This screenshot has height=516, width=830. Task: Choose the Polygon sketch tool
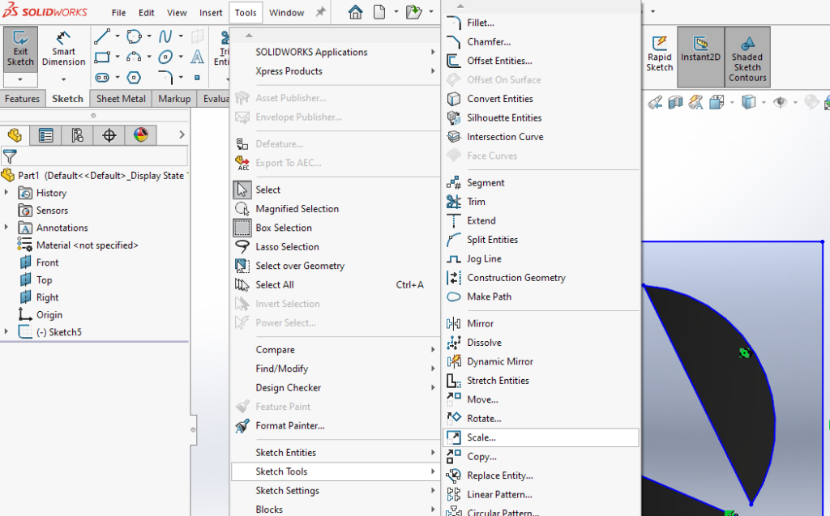(x=134, y=78)
